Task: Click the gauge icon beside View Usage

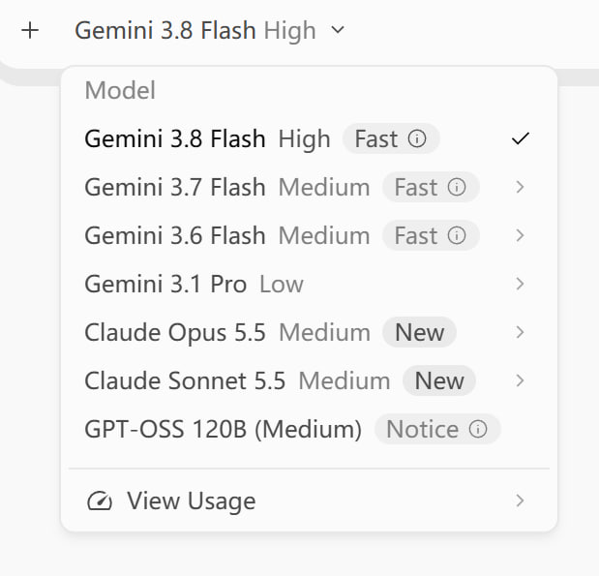Action: click(100, 500)
